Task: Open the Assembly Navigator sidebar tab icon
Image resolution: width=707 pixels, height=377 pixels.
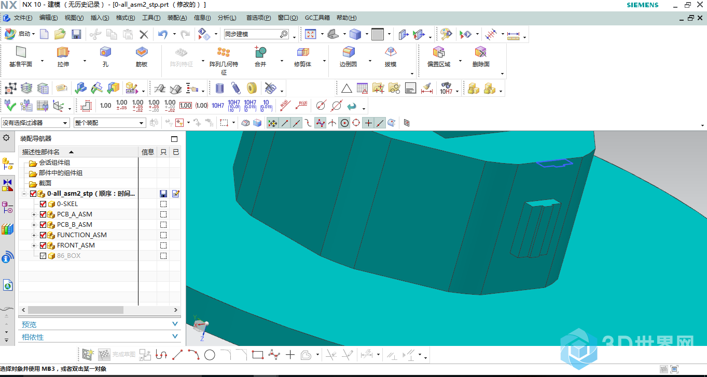Action: (x=8, y=164)
